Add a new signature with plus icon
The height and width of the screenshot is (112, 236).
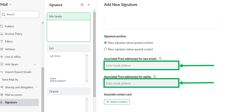pyautogui.click(x=88, y=5)
